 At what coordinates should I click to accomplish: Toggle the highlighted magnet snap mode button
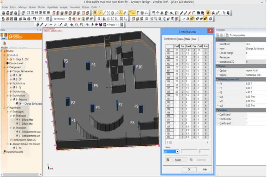click(x=95, y=13)
